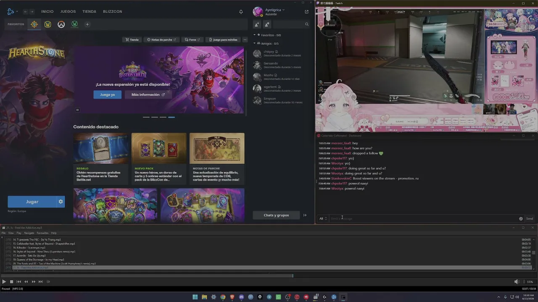This screenshot has width=538, height=302.
Task: Pause the Hearthstone banner carousel
Action: 77,110
